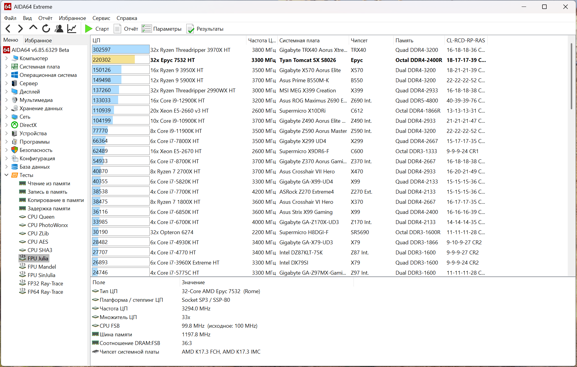The image size is (577, 367).
Task: Click the back navigation arrow
Action: [8, 29]
